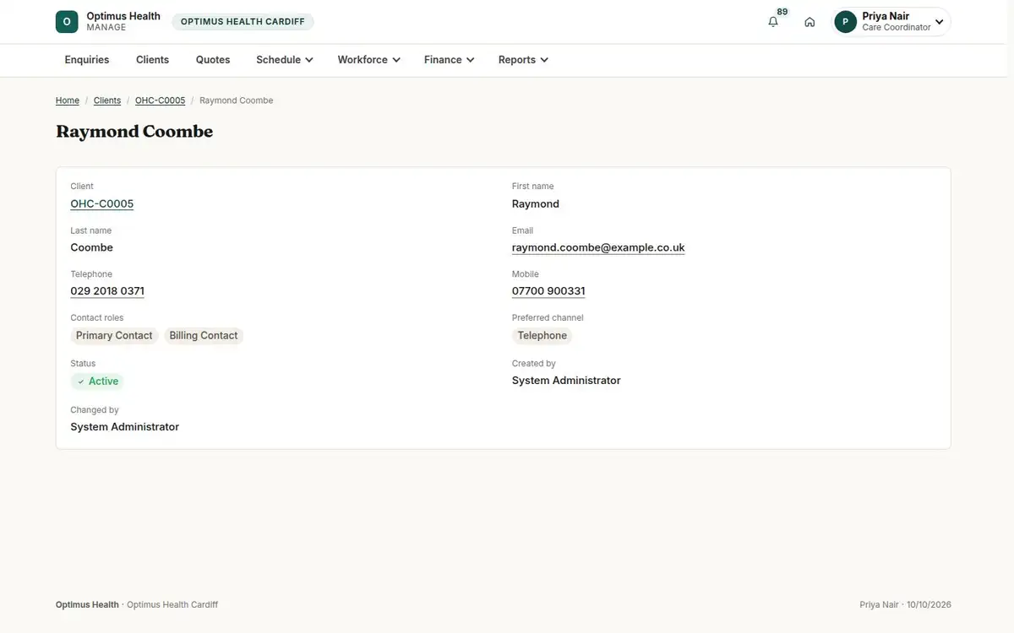The width and height of the screenshot is (1014, 633).
Task: Click the Raymond Coombe page heading
Action: tap(134, 132)
